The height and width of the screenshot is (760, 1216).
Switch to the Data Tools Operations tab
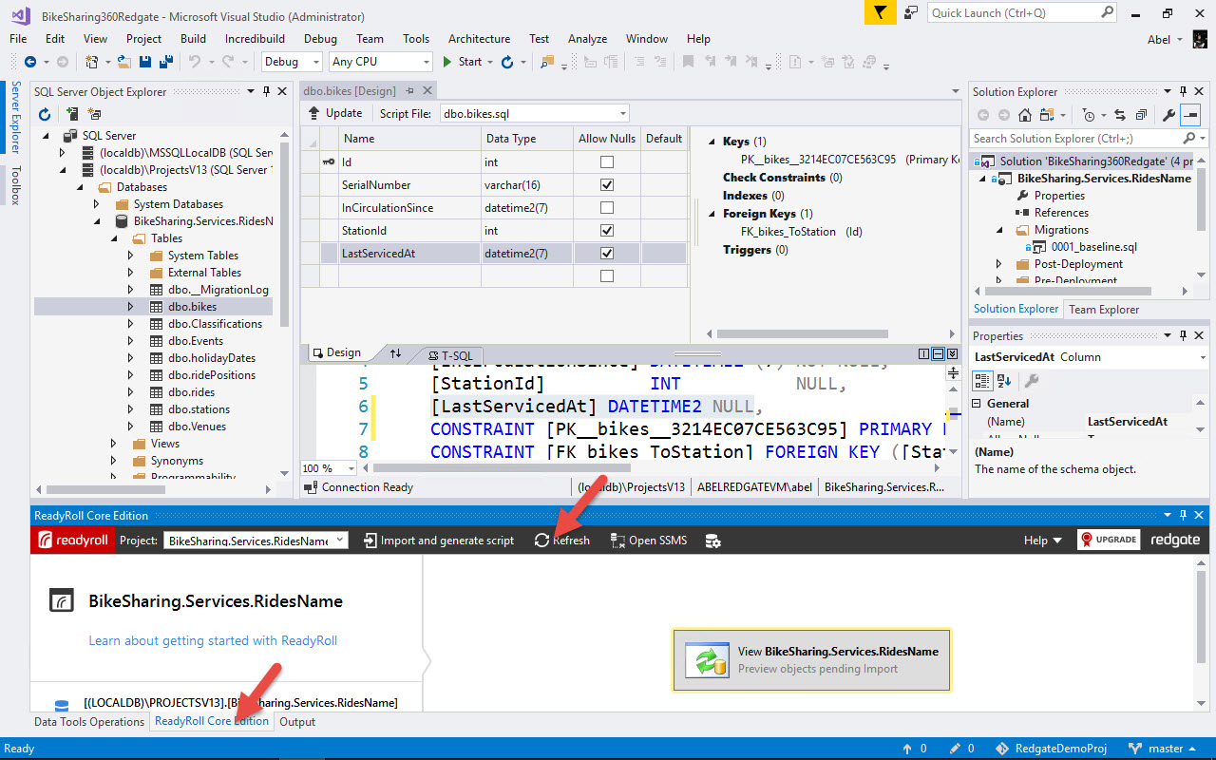coord(89,721)
